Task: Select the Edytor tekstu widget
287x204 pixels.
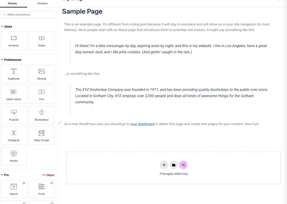Action: [14, 94]
